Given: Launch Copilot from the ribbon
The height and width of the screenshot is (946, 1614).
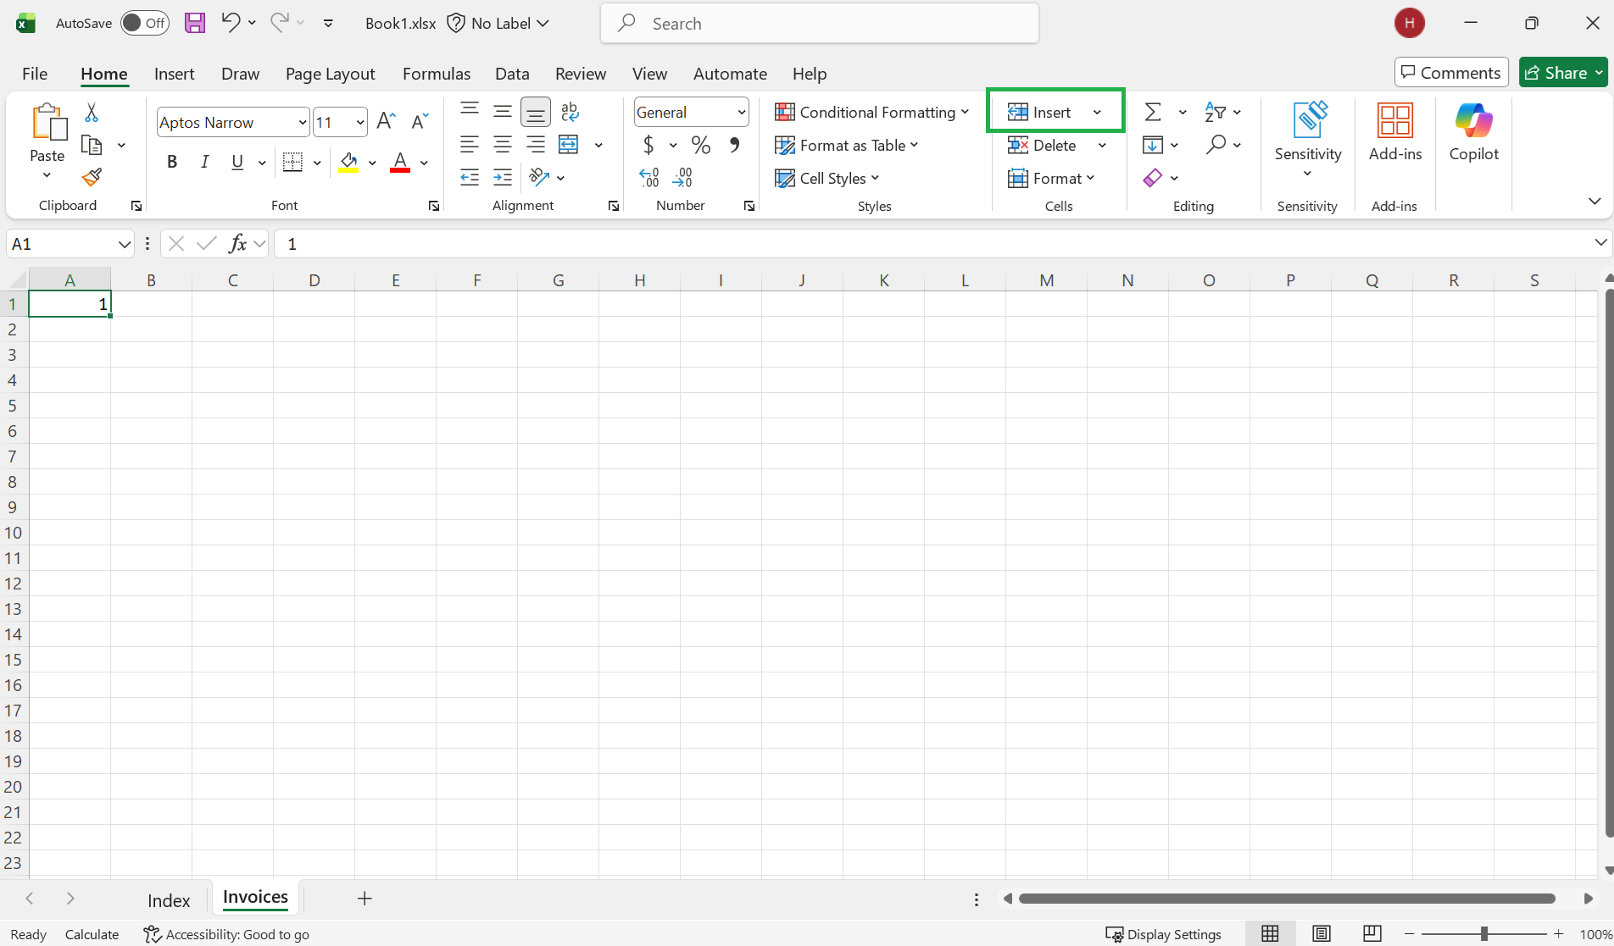Looking at the screenshot, I should pos(1474,131).
